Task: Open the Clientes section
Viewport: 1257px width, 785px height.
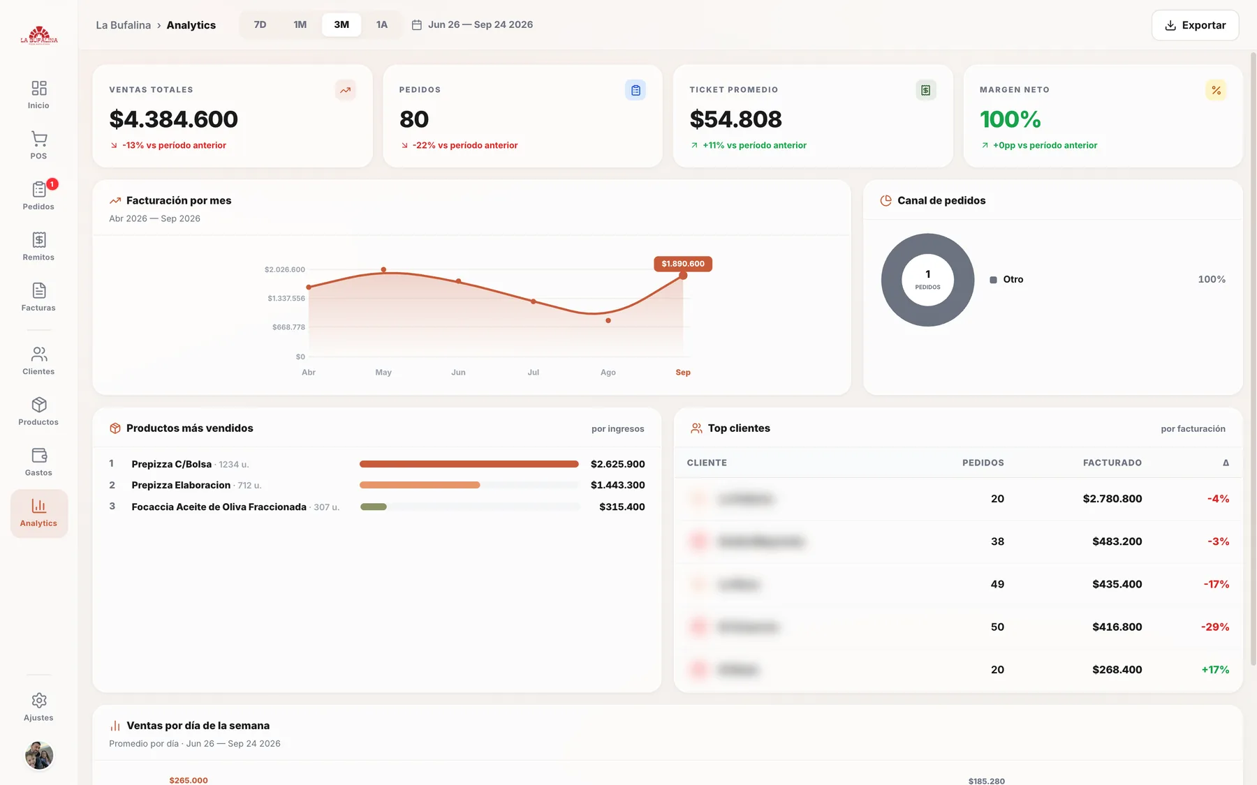Action: 38,361
